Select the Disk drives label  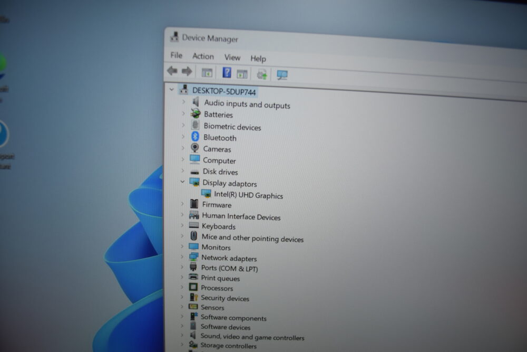click(x=220, y=172)
